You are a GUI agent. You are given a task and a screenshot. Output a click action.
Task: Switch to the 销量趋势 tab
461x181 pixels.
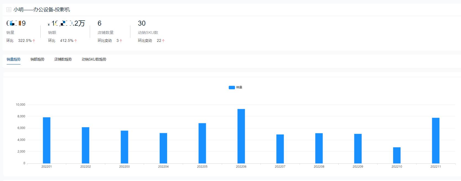coord(14,59)
